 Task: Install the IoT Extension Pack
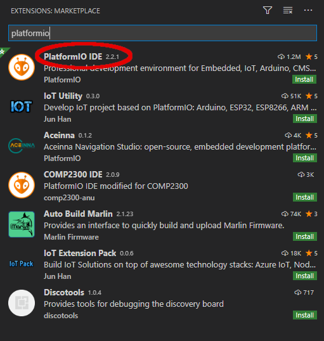304,276
